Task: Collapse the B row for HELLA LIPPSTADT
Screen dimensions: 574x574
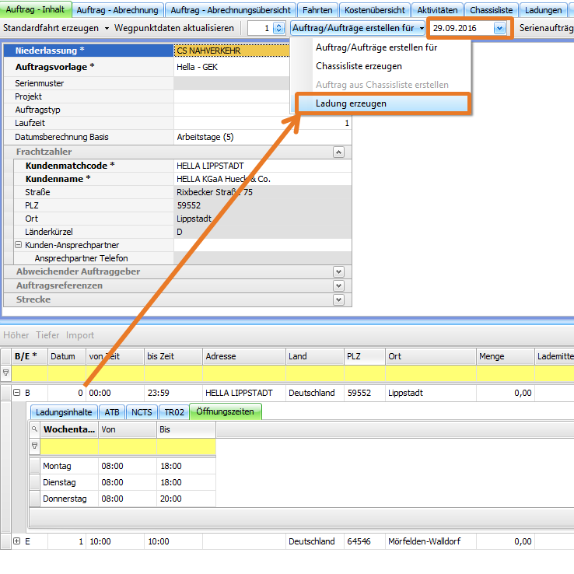Action: (x=16, y=393)
